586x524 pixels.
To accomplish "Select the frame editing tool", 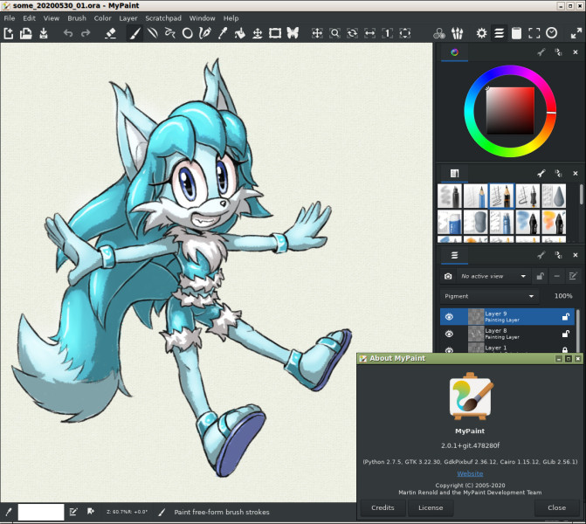I will click(x=275, y=33).
